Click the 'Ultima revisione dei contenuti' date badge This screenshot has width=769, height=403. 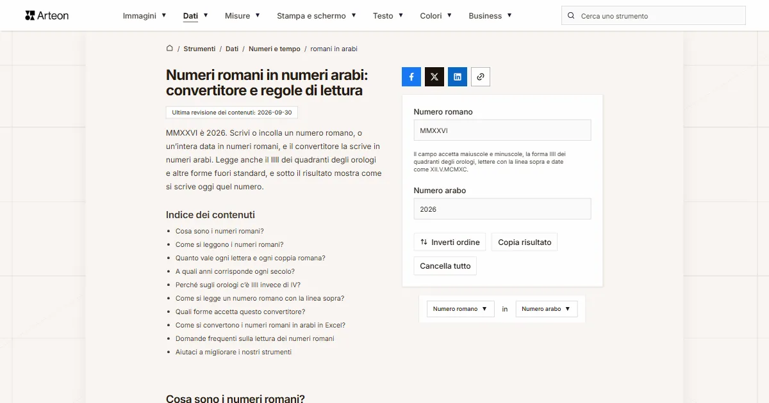[232, 113]
